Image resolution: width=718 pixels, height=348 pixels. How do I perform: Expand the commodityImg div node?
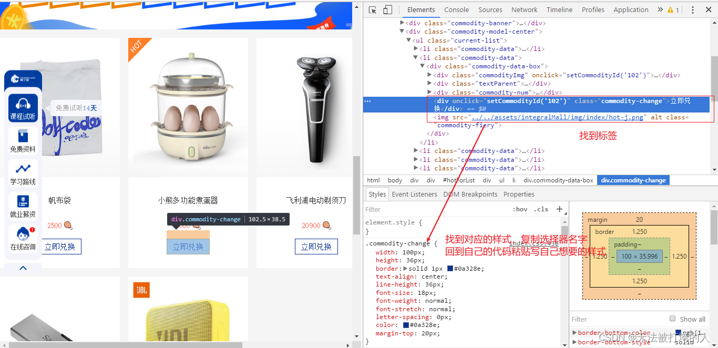(429, 75)
